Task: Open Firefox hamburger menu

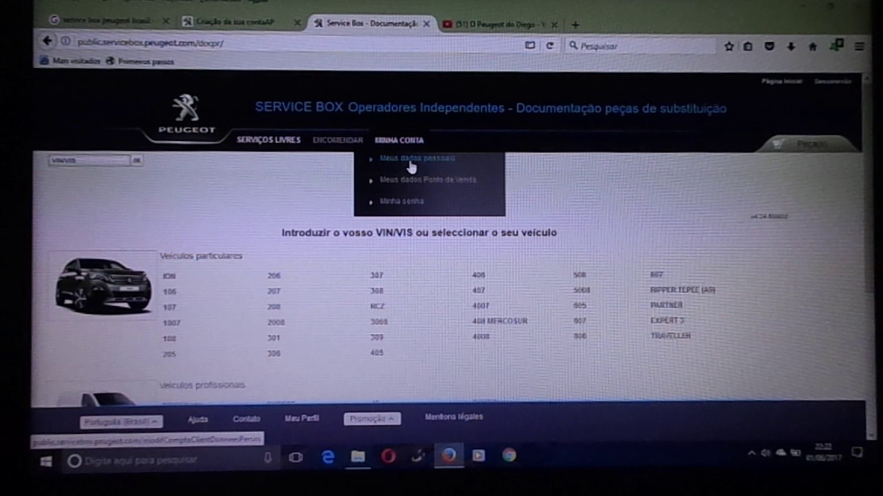Action: (859, 46)
